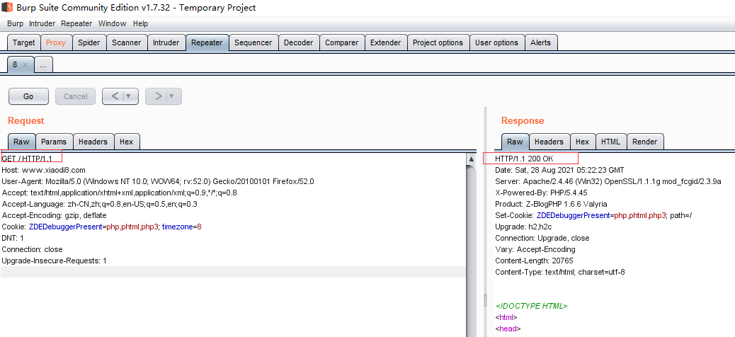Click the Upgrade-Insecure-Requests: 1 line
Viewport: 735px width, 337px height.
(x=54, y=261)
